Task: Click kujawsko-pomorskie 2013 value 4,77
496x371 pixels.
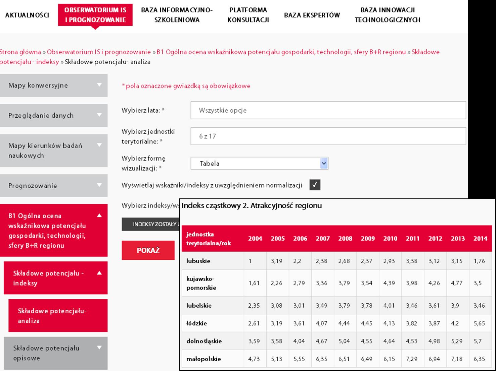Action: point(457,283)
